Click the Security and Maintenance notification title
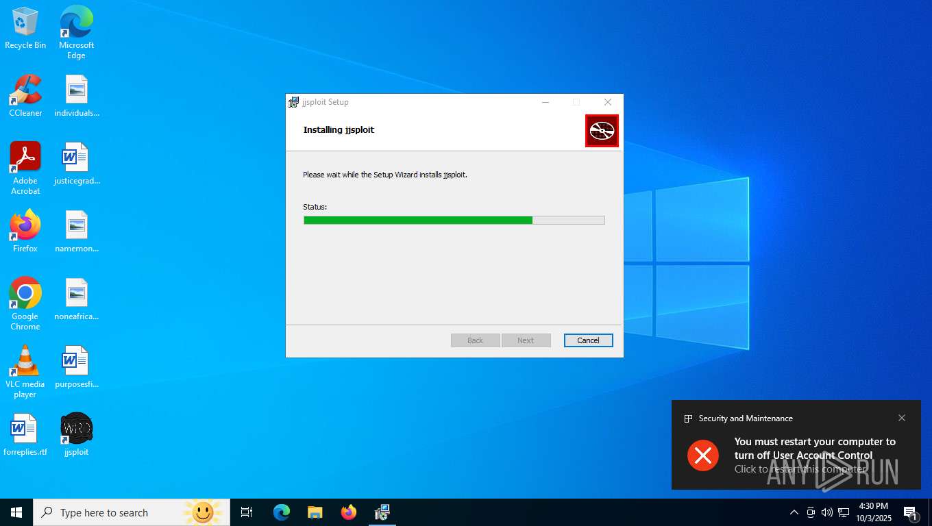This screenshot has height=526, width=932. click(x=746, y=418)
